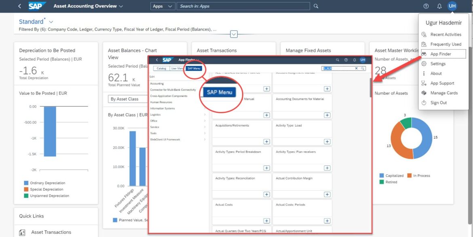
Task: Open help with the question mark icon
Action: [x=426, y=6]
